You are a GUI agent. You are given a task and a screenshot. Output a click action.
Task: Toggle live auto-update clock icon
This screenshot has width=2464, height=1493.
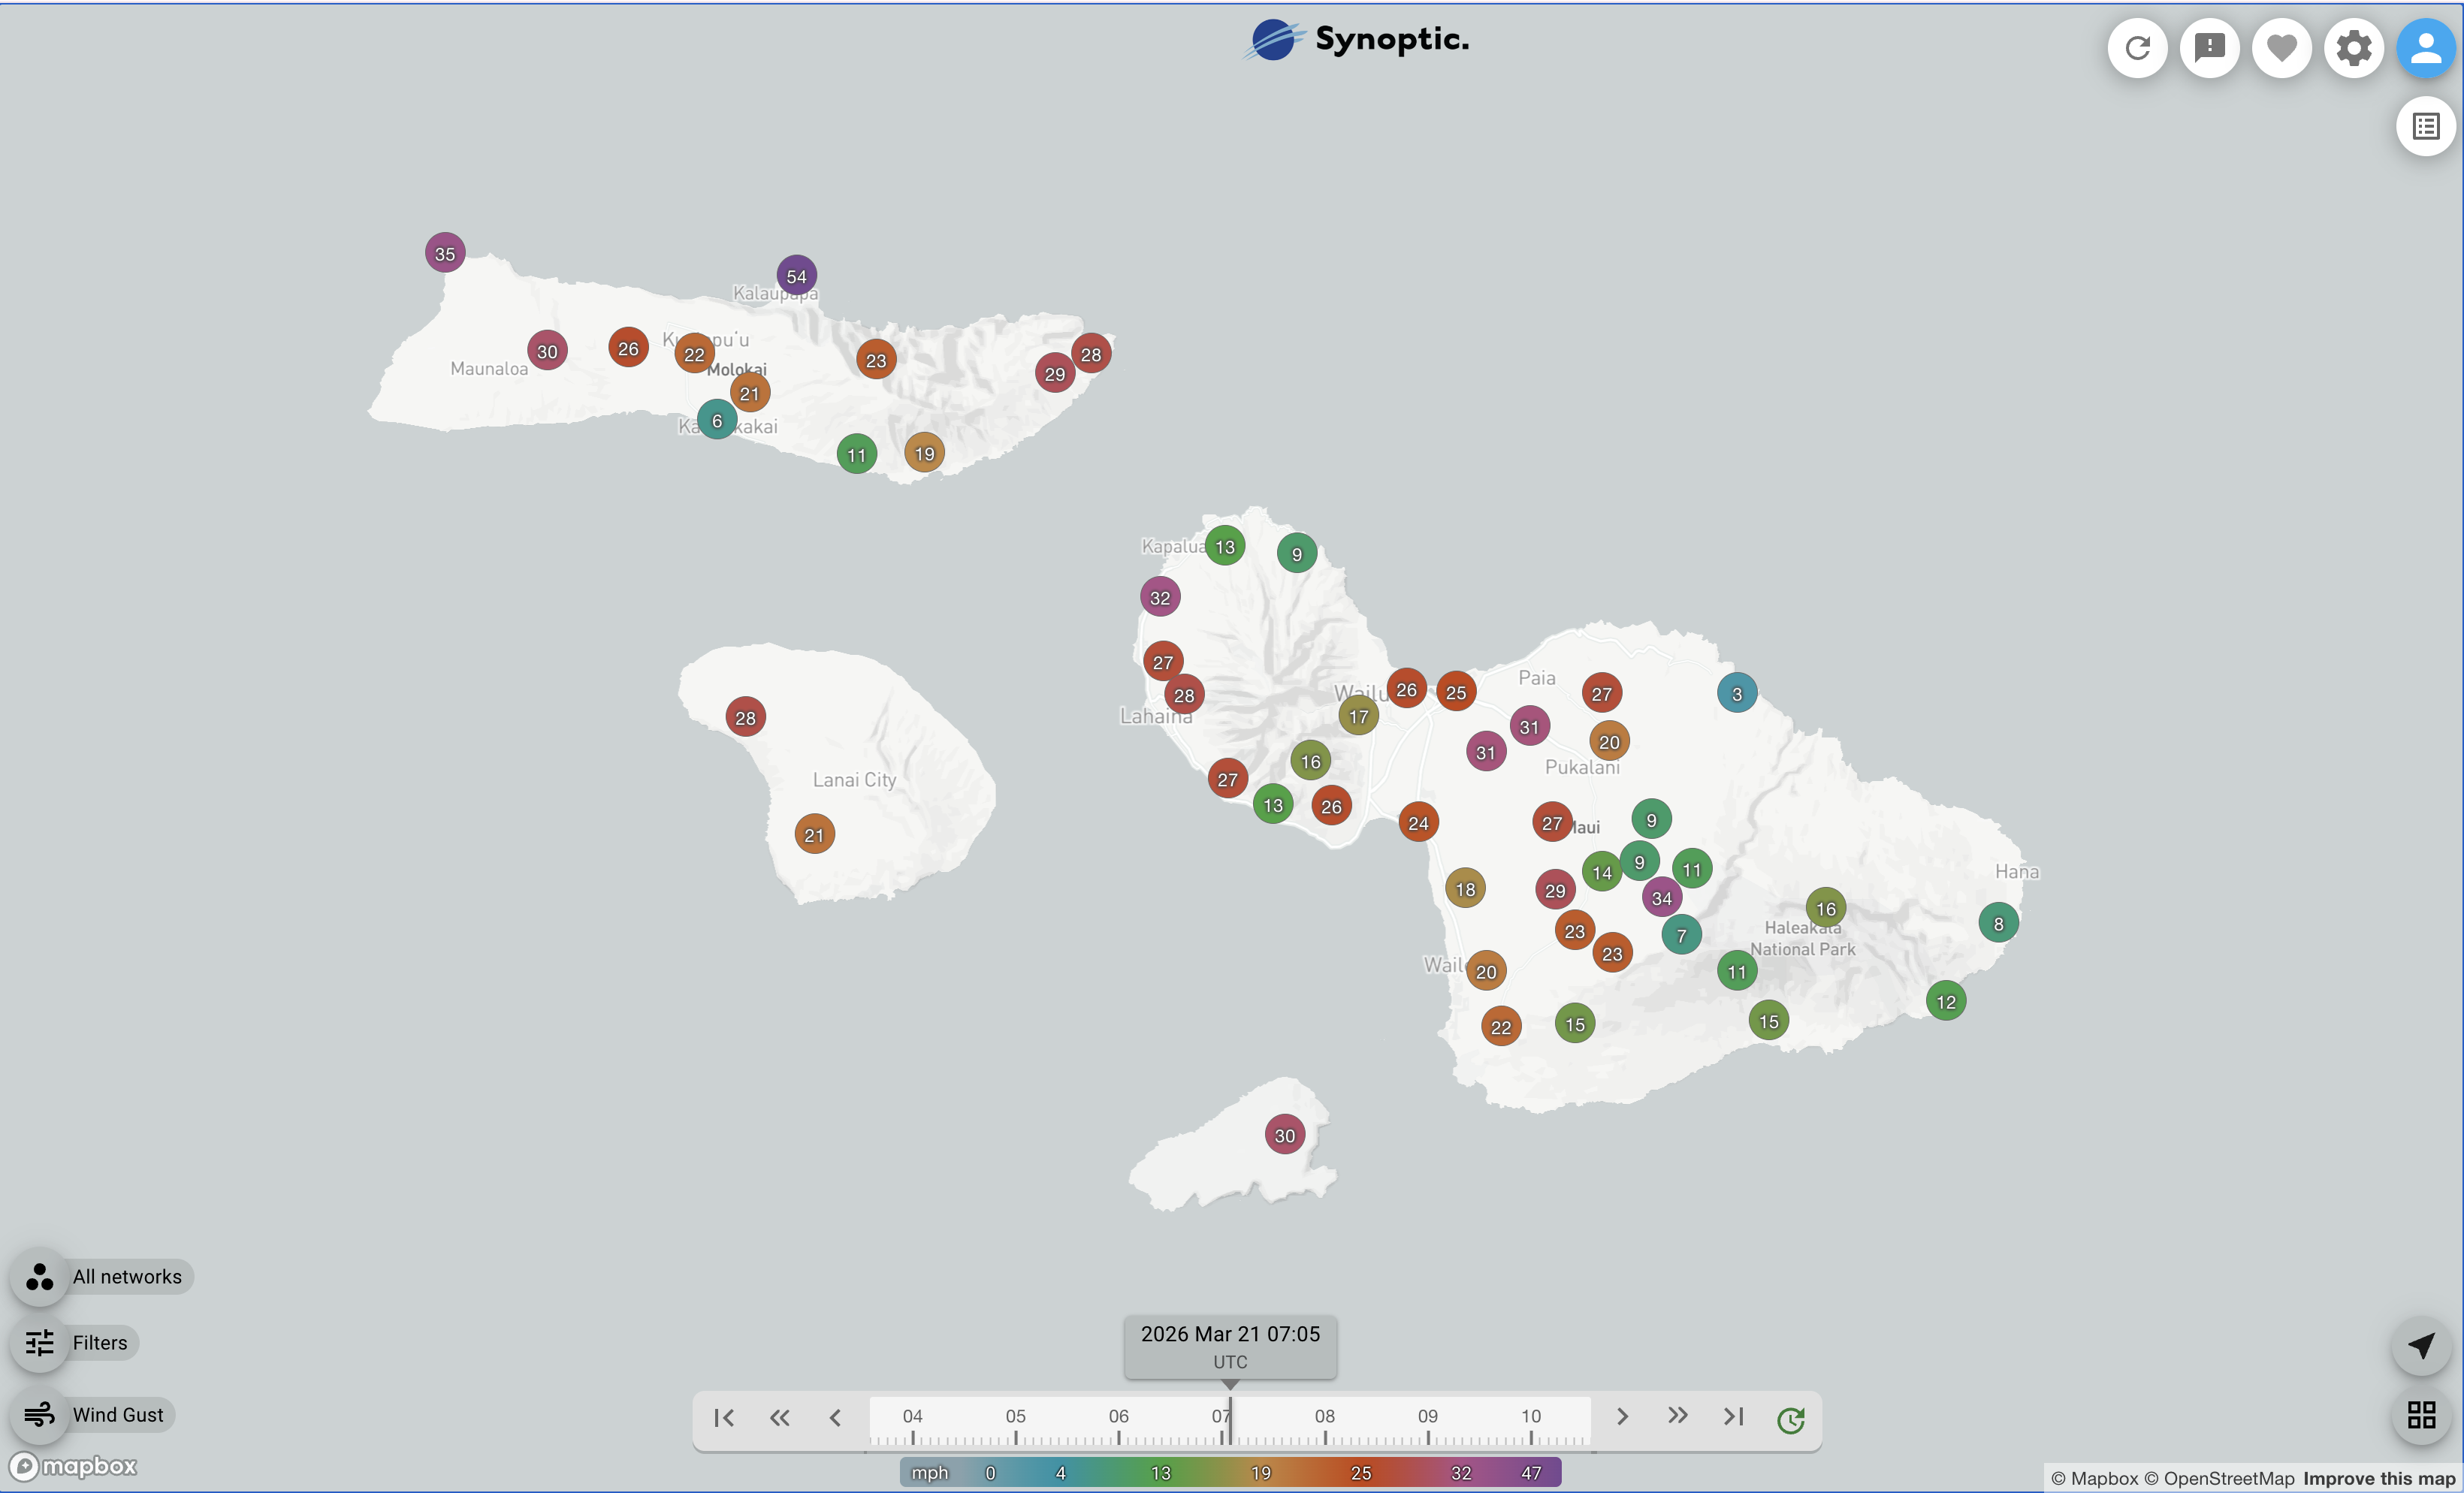coord(1790,1419)
